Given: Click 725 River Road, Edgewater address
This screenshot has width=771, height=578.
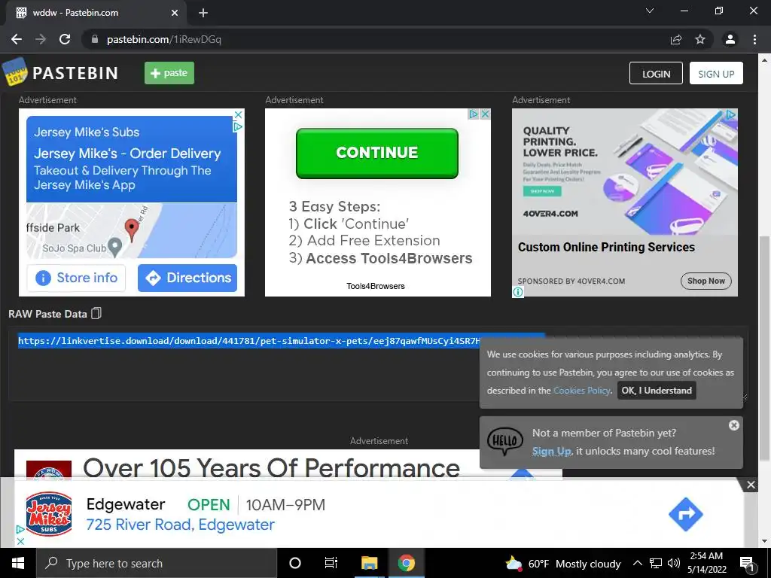Looking at the screenshot, I should (x=180, y=525).
